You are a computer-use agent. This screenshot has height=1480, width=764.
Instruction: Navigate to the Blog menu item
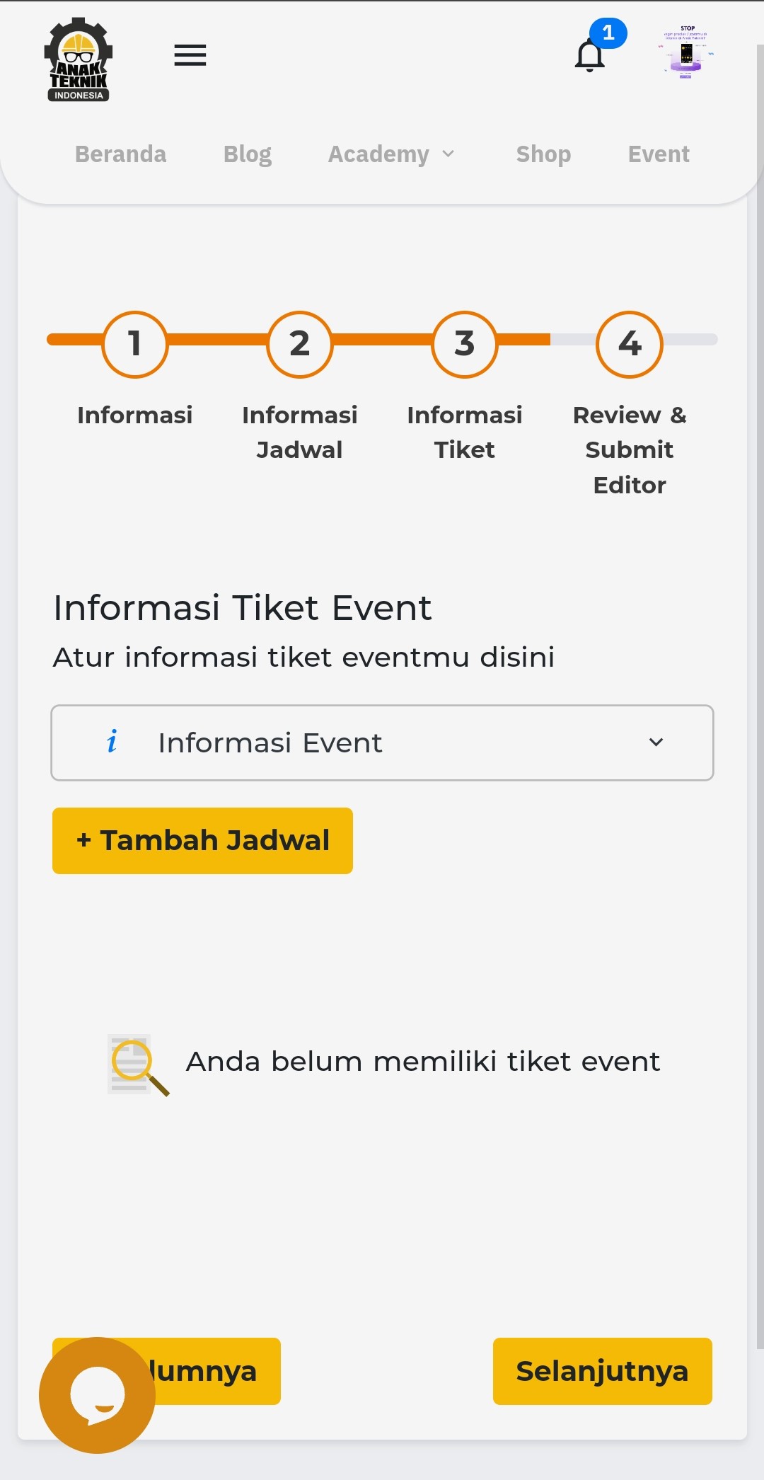point(248,154)
